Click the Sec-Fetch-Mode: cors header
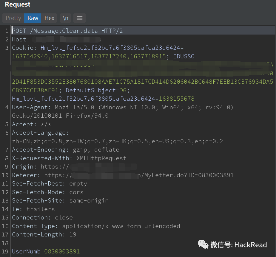This screenshot has height=257, width=276. (47, 192)
